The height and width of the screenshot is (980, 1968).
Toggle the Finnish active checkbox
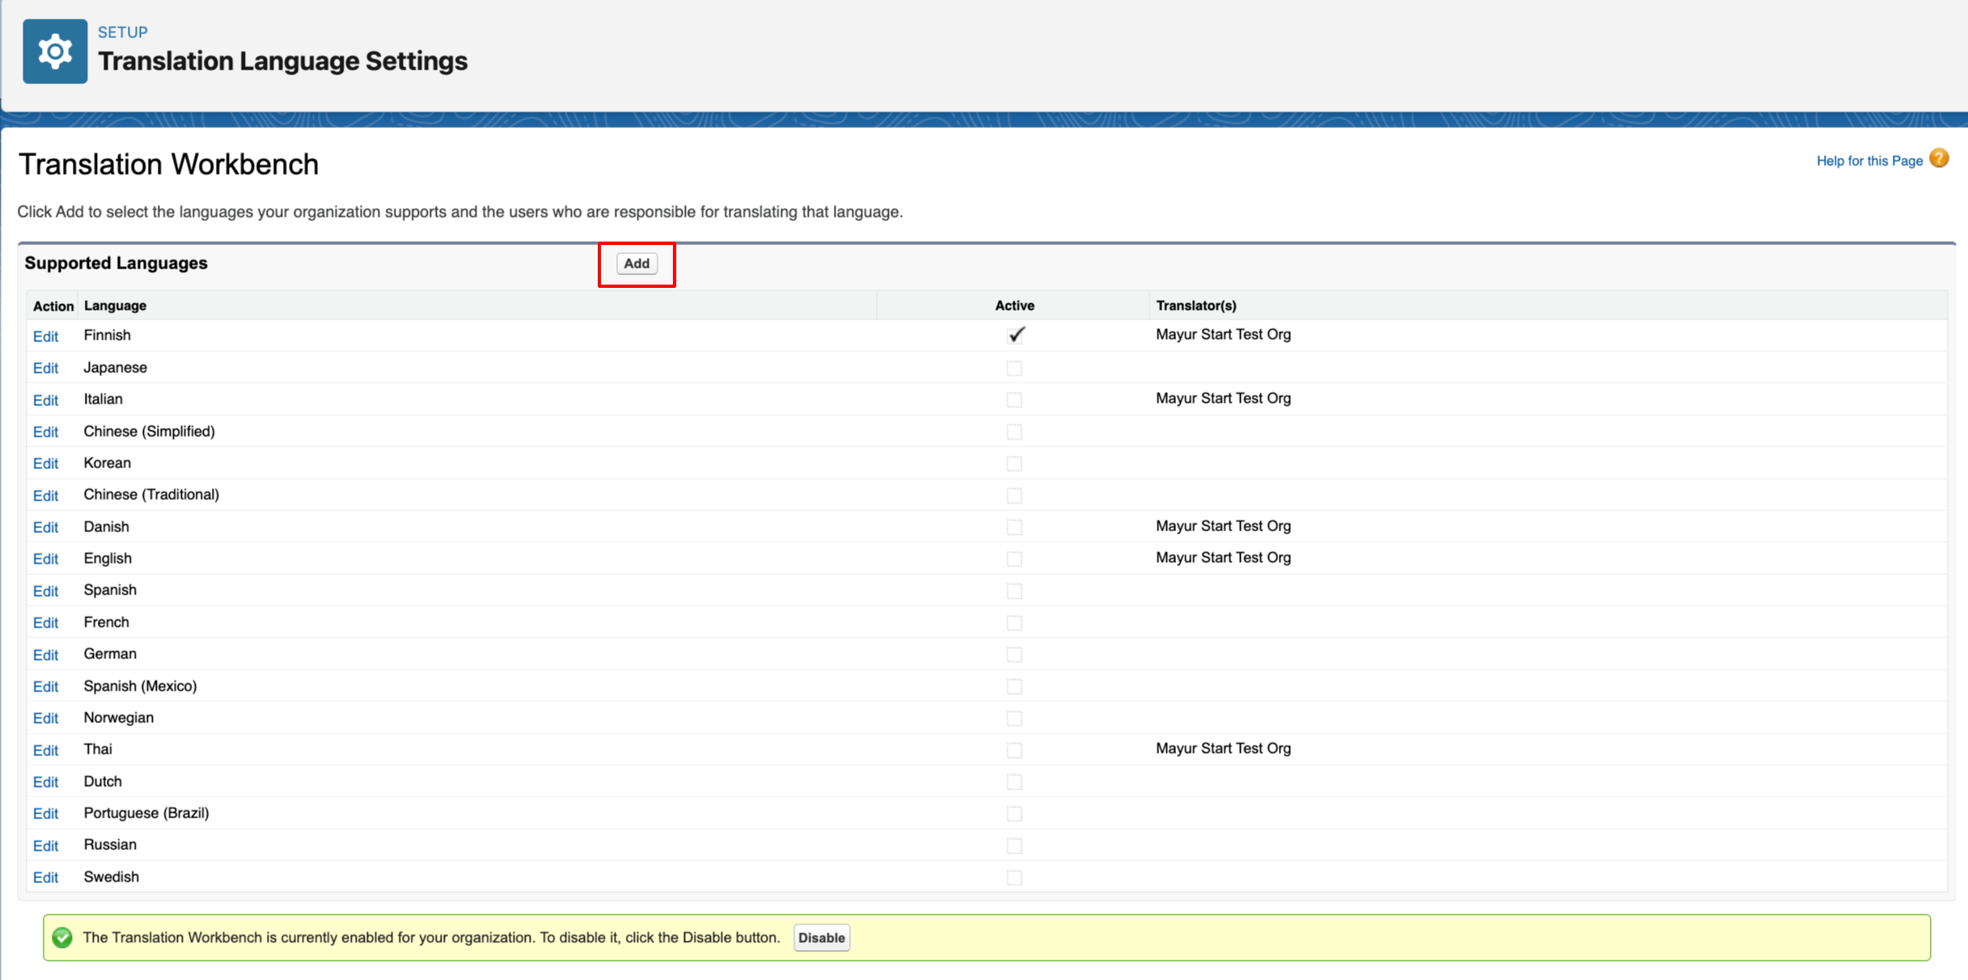1015,335
